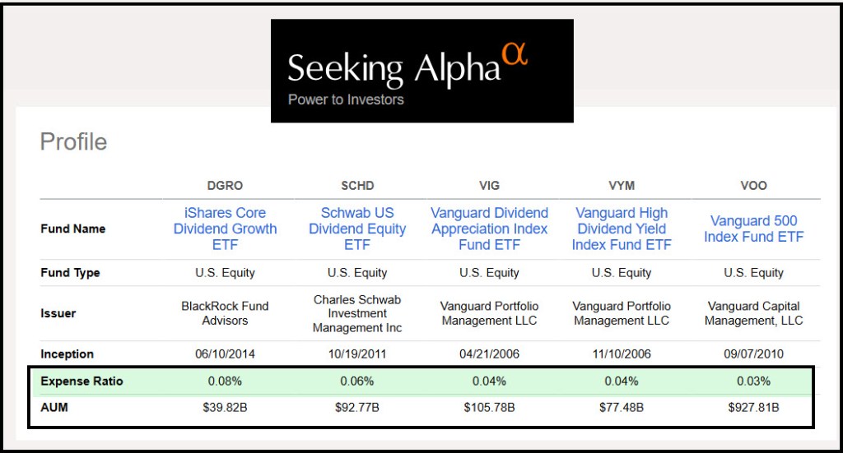843x453 pixels.
Task: Click the Expense Ratio row label
Action: point(82,381)
